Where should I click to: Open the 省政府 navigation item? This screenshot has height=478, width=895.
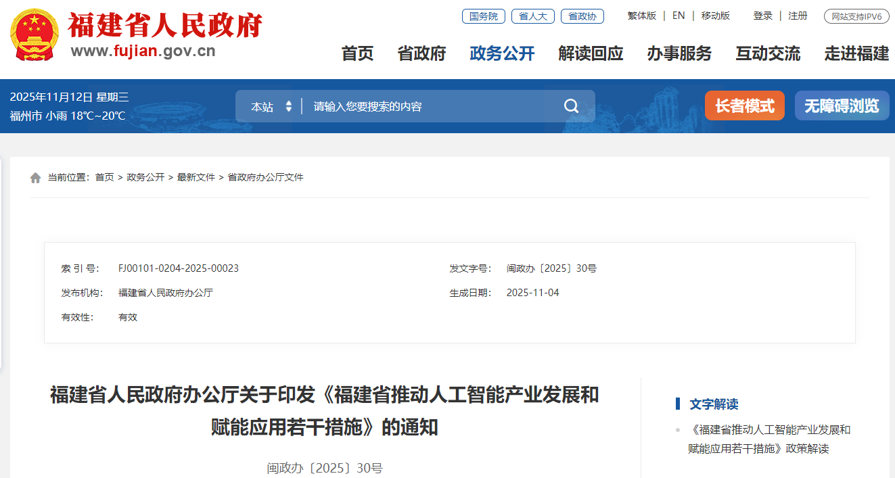point(421,53)
